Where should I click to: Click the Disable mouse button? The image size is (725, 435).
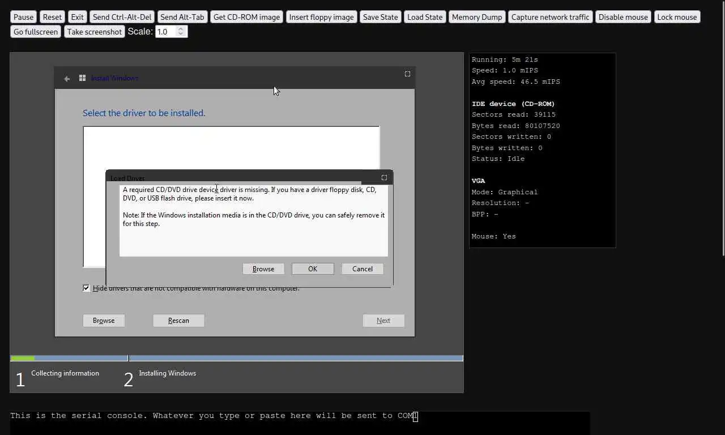[623, 17]
